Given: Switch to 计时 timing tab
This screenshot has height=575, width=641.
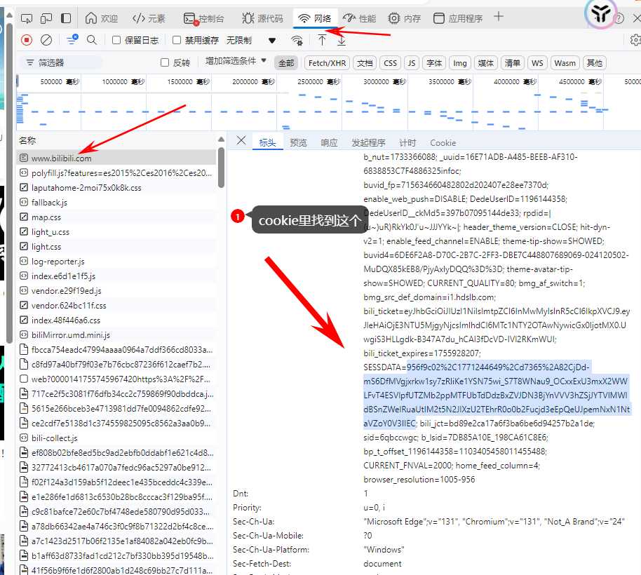Looking at the screenshot, I should [x=407, y=142].
